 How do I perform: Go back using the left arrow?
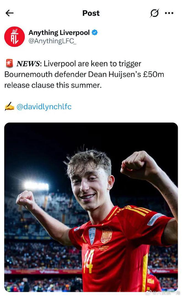coord(9,13)
